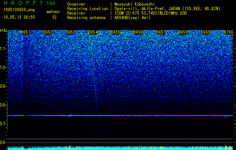Click the cyan signal-level strip at bottom
The width and height of the screenshot is (236, 150).
click(120, 148)
